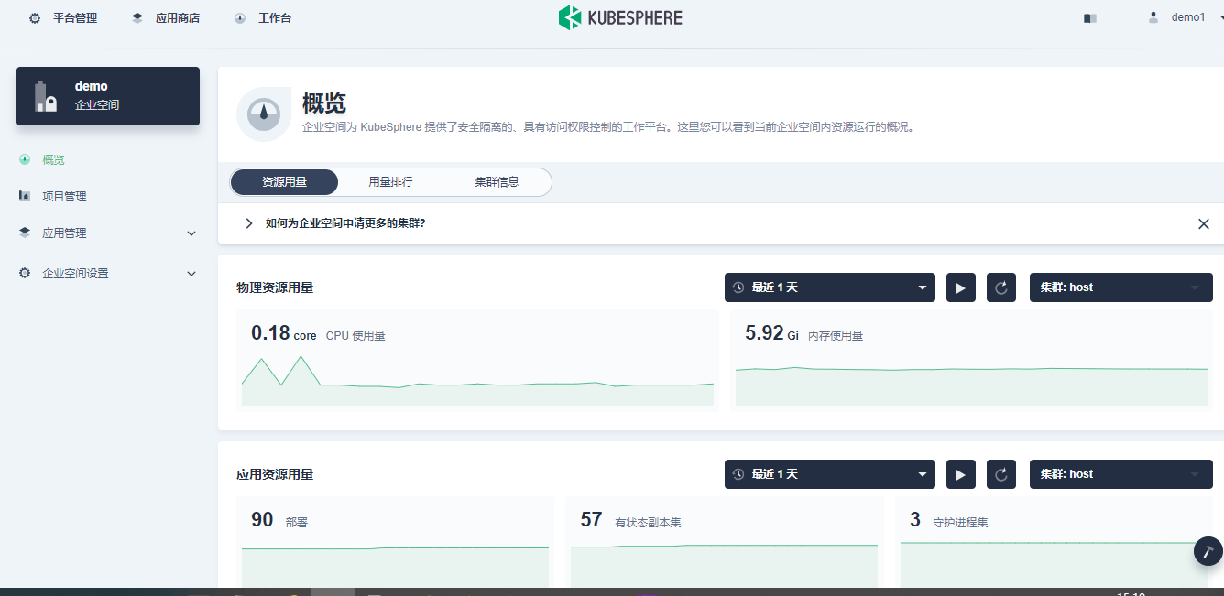Image resolution: width=1224 pixels, height=596 pixels.
Task: Click the 工作台 icon
Action: [x=239, y=16]
